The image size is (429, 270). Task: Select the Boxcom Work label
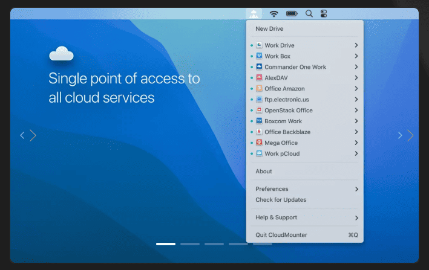283,121
